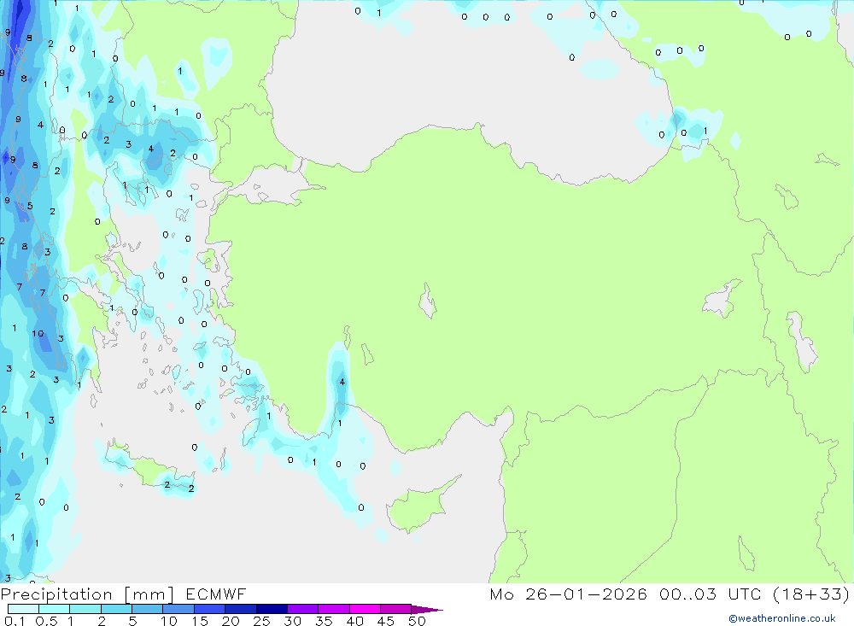Click the legend label "0.5"
Screen dimensions: 854x626
click(46, 621)
